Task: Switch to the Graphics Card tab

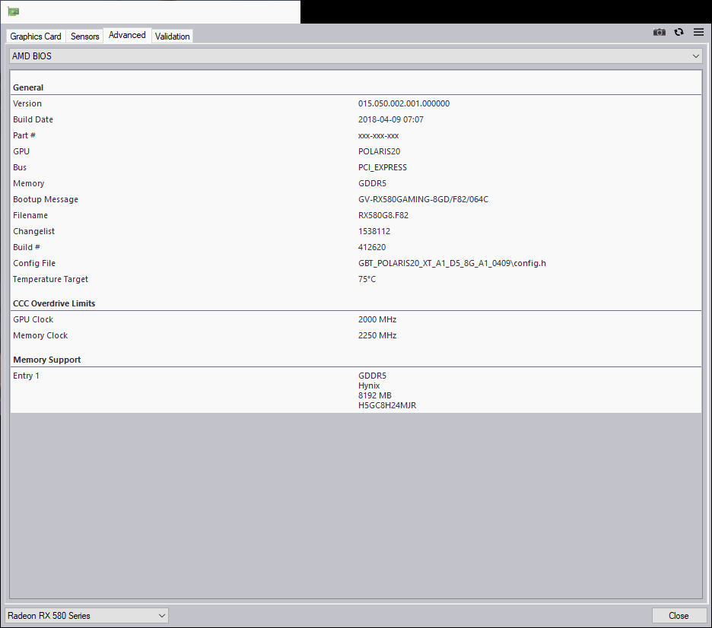Action: (x=36, y=36)
